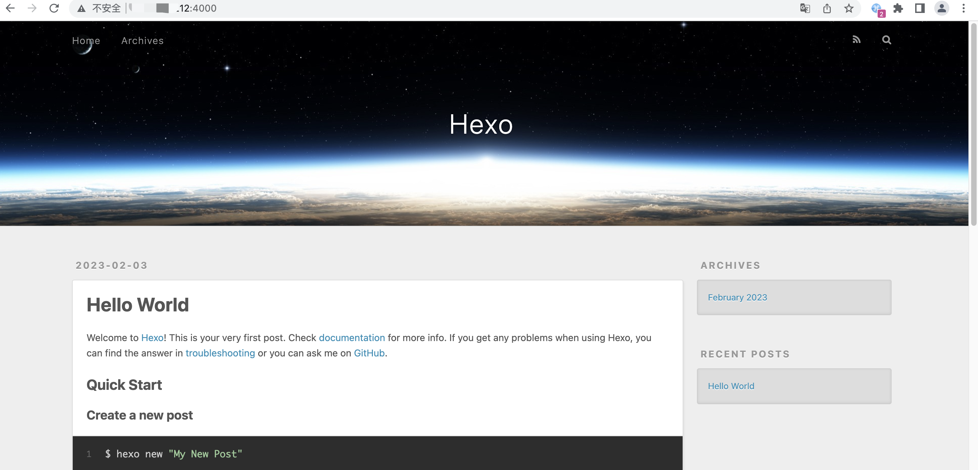Open the Archives page
Image resolution: width=978 pixels, height=470 pixels.
click(142, 40)
